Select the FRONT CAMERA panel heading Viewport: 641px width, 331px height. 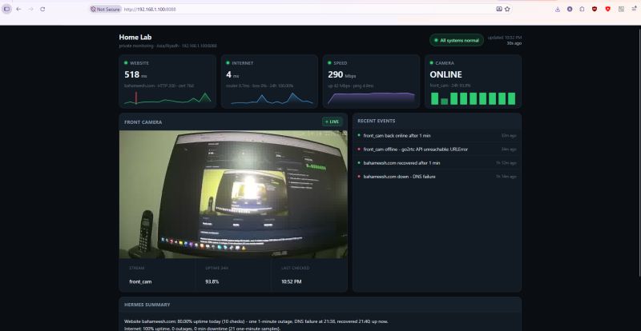(x=143, y=122)
